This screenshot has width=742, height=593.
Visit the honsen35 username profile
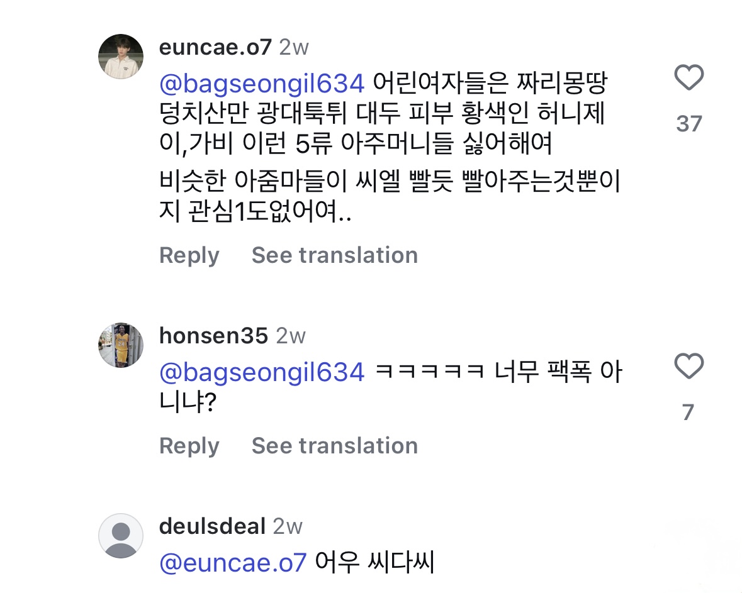213,336
